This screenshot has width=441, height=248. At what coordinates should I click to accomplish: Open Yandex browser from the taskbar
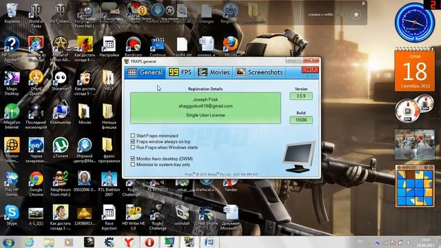[129, 242]
